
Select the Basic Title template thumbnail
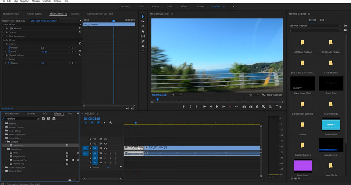pos(331,83)
